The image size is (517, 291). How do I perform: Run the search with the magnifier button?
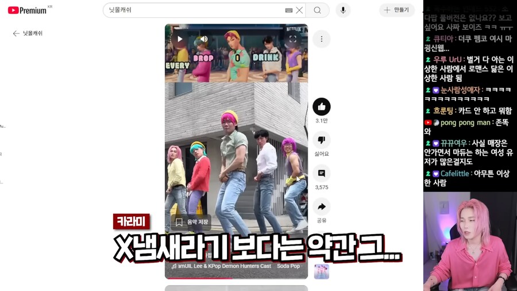pos(317,10)
